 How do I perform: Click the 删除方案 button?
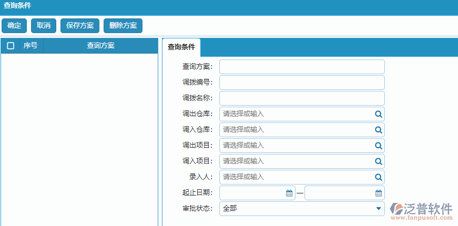click(x=123, y=26)
